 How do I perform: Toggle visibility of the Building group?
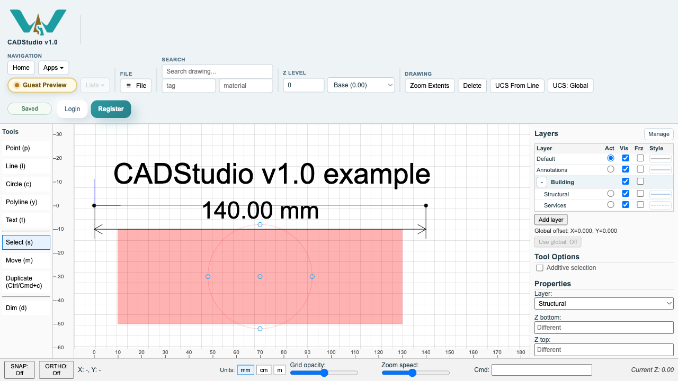626,182
